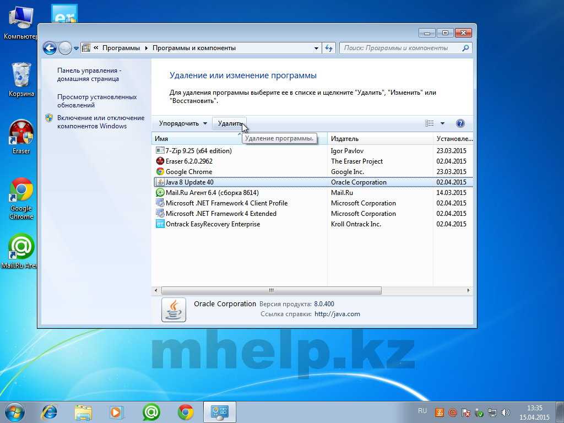564x423 pixels.
Task: Click the Forward navigation arrow
Action: [x=65, y=48]
